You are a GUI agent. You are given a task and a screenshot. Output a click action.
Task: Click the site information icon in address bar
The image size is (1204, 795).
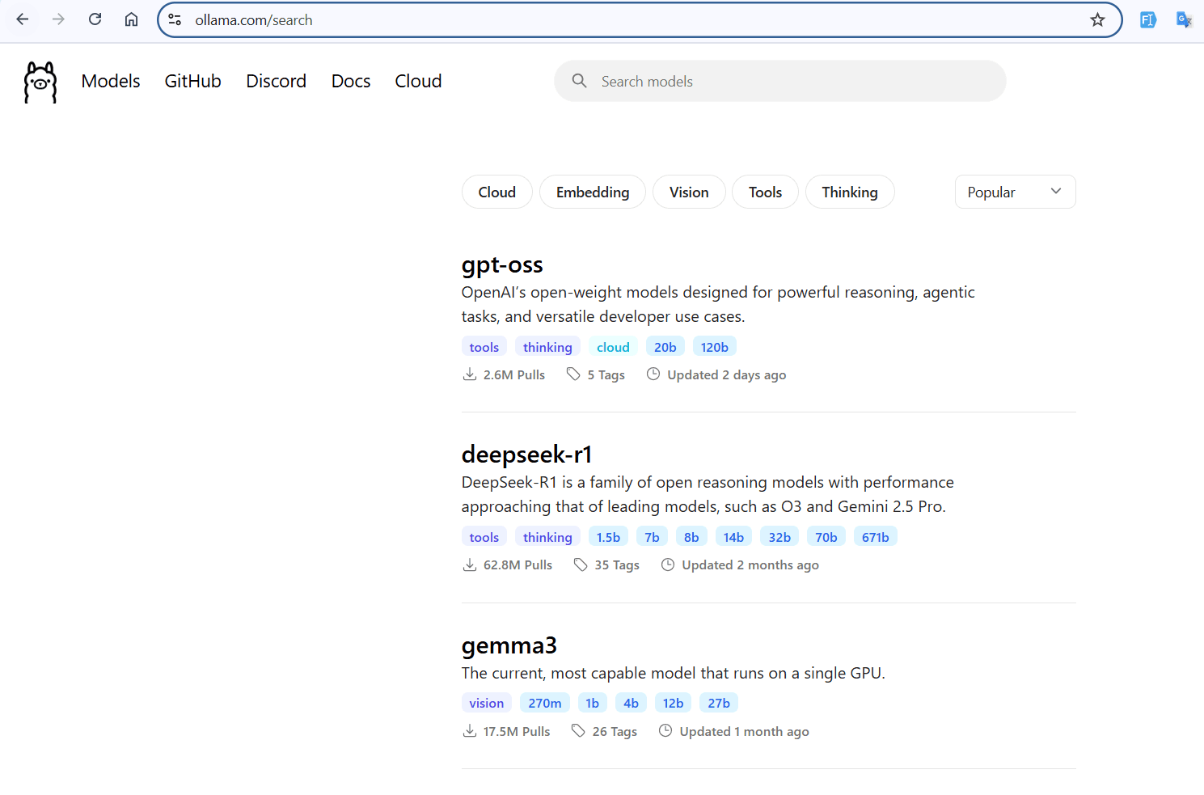click(175, 20)
